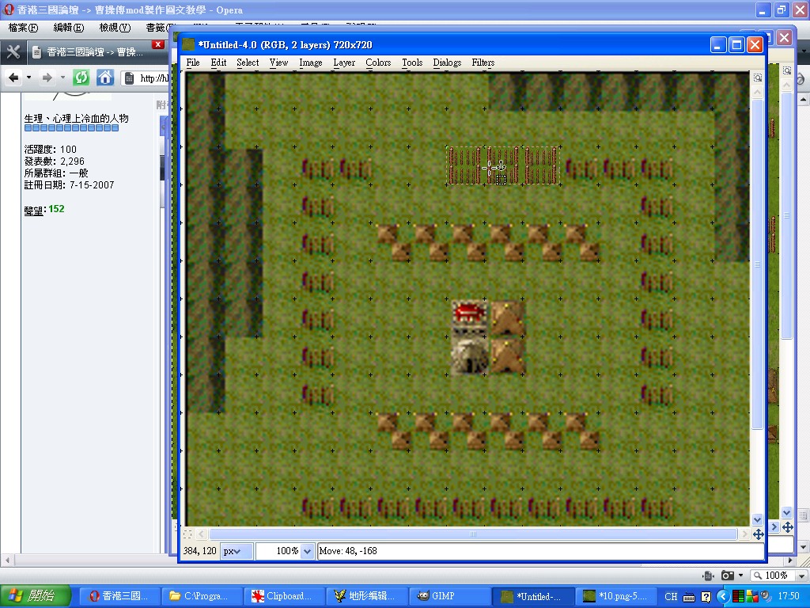Open the Select menu in GIMP
Viewport: 810px width, 608px height.
[248, 63]
